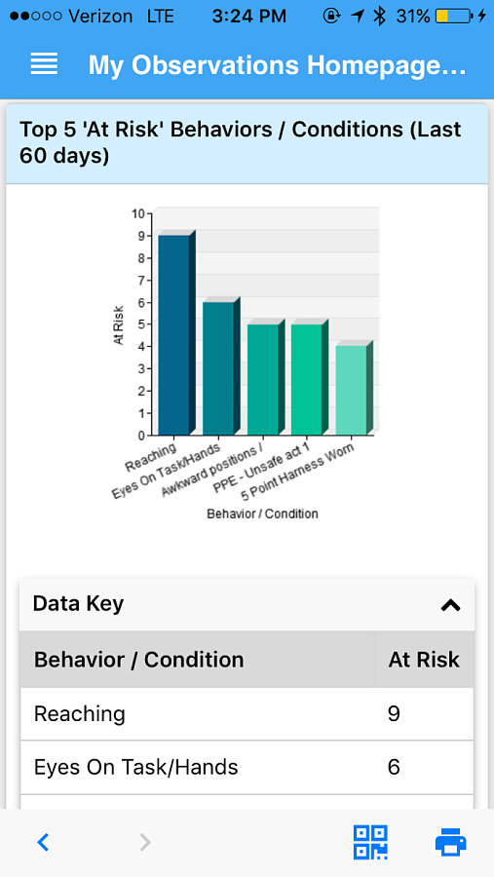Tap the Data Key panel header
The width and height of the screenshot is (494, 877).
click(247, 604)
